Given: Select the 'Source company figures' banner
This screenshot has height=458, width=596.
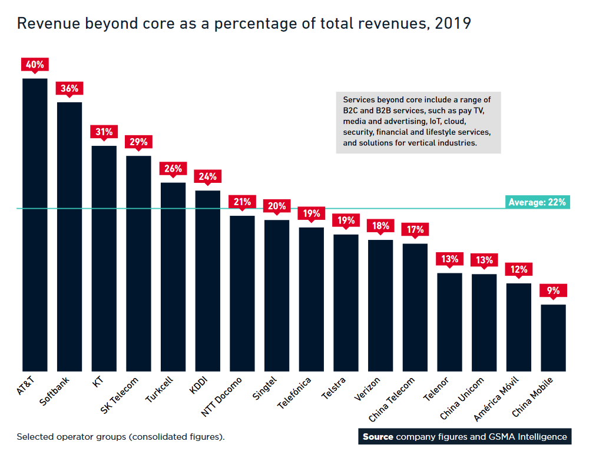Looking at the screenshot, I should [465, 437].
